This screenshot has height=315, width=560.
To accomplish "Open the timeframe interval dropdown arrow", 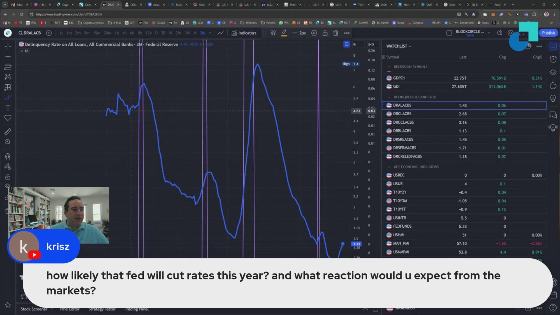I will tap(210, 33).
